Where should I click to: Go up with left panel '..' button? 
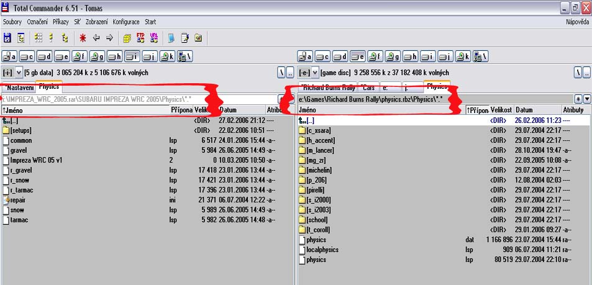coord(290,73)
